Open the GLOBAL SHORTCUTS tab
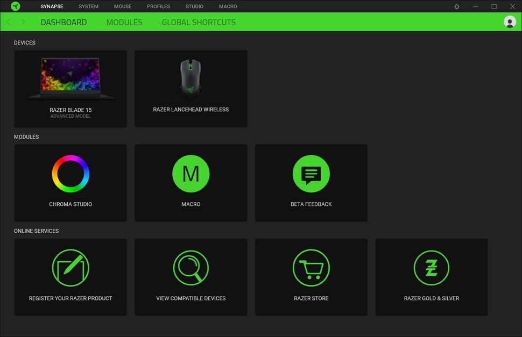Viewport: 522px width, 337px height. 198,22
